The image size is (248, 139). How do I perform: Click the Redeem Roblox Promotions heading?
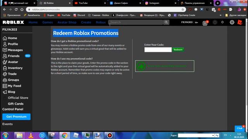[x=86, y=33]
